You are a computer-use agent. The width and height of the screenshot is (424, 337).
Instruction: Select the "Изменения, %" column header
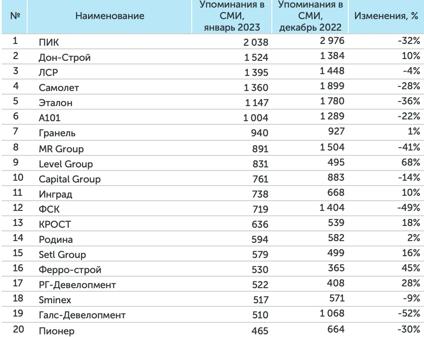pyautogui.click(x=386, y=16)
